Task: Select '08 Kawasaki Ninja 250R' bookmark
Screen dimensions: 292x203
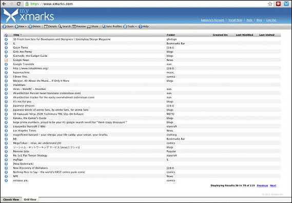Action: [x=48, y=114]
